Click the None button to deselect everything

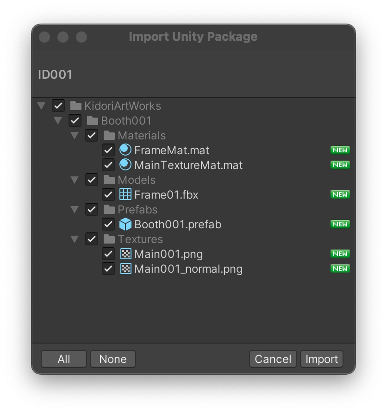113,359
